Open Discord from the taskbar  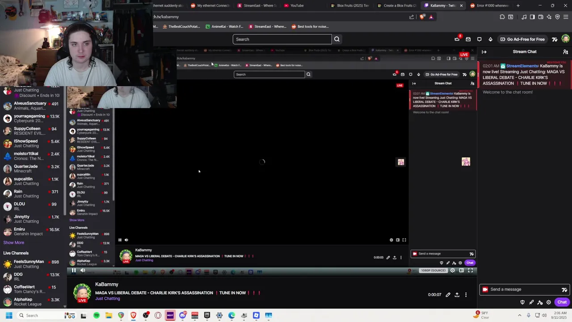coord(182,315)
